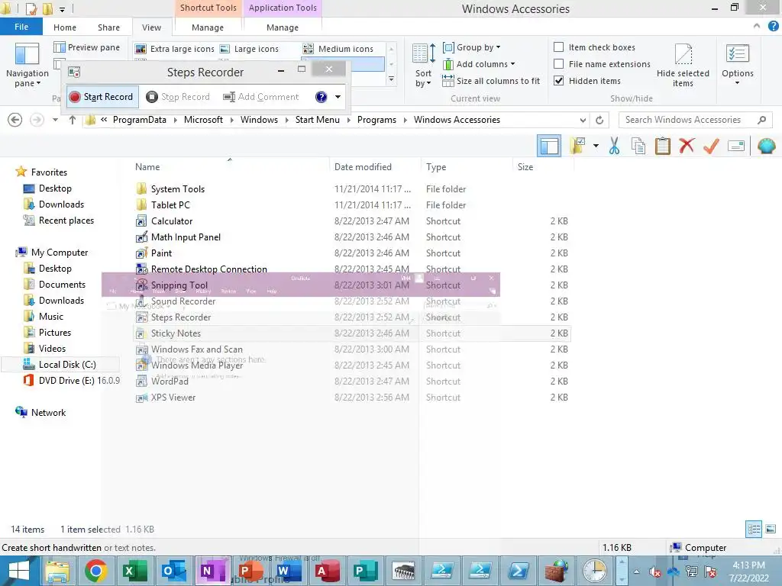The height and width of the screenshot is (586, 782).
Task: Click the Hide selected items icon
Action: point(683,54)
